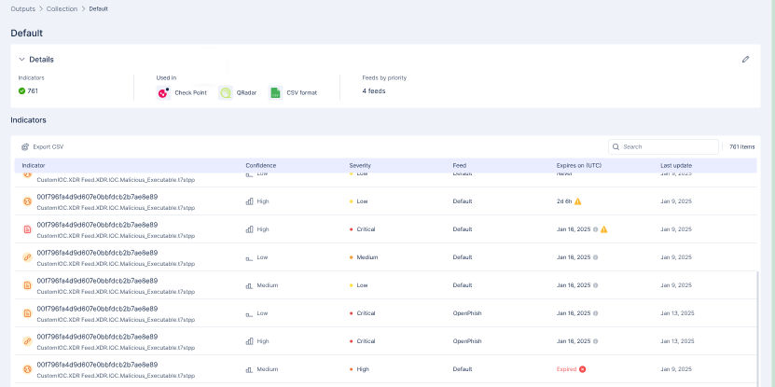Click the 761 indicators count in Details
Image resolution: width=775 pixels, height=387 pixels.
point(33,91)
